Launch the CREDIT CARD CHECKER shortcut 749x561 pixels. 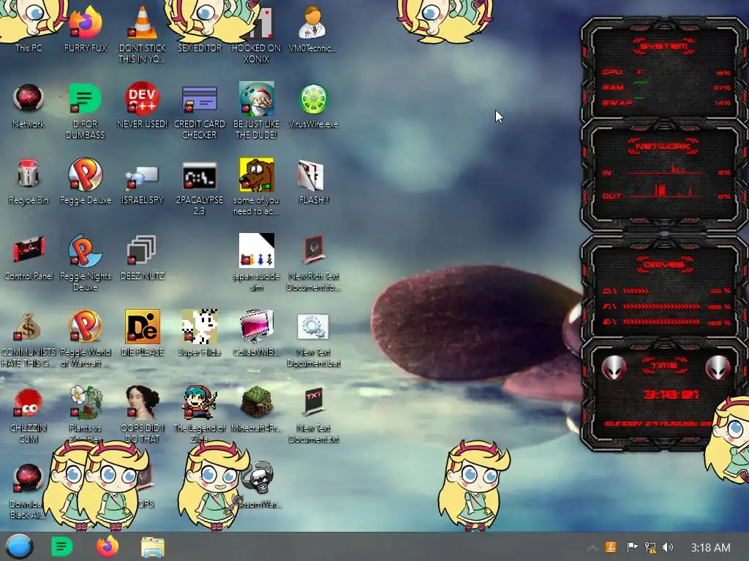coord(200,99)
